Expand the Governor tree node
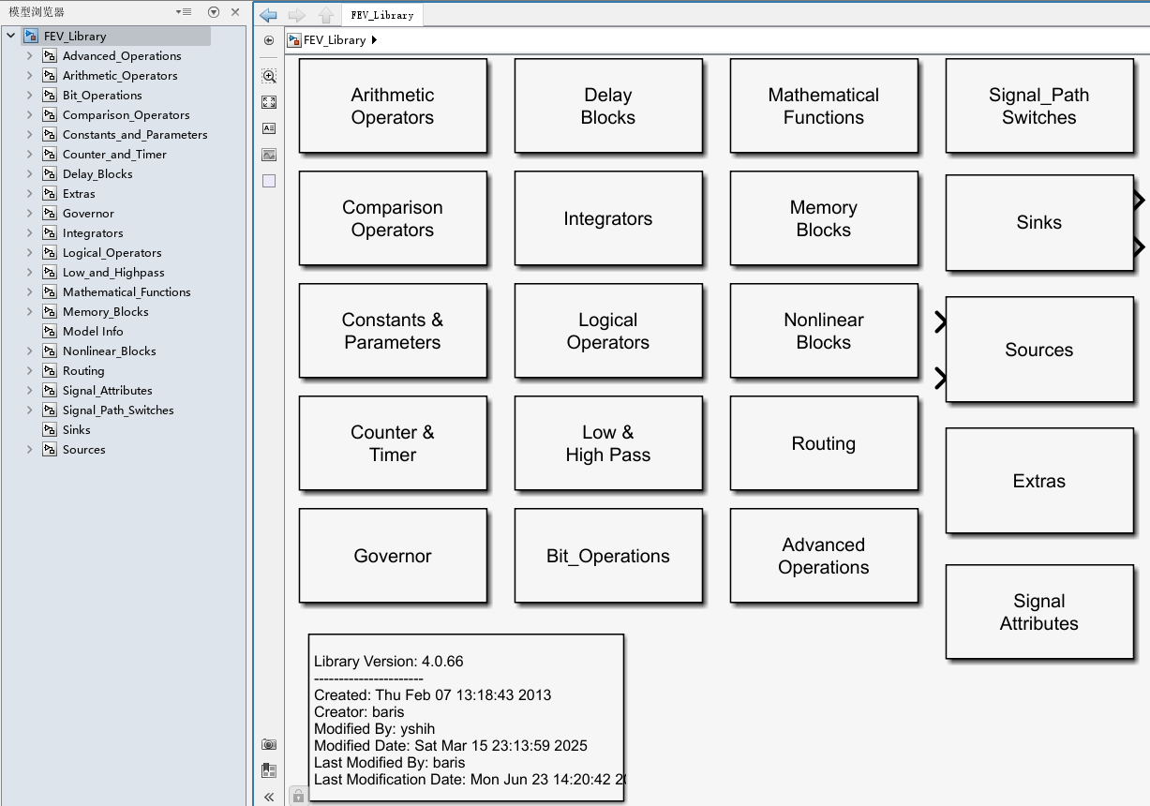 click(30, 214)
